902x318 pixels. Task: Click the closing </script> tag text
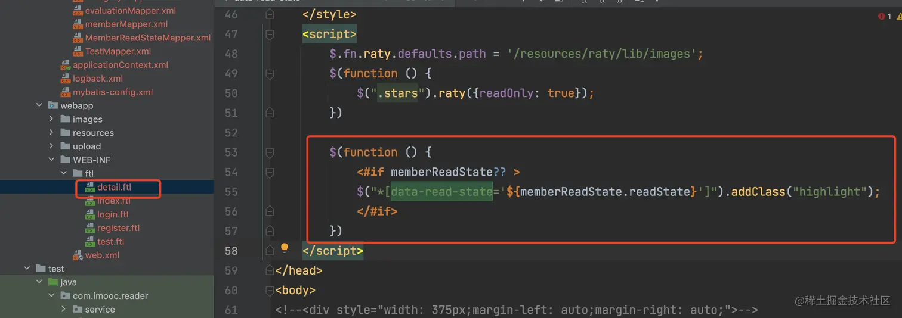click(x=333, y=251)
